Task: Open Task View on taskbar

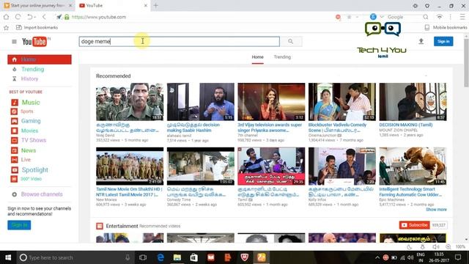Action: (143, 257)
